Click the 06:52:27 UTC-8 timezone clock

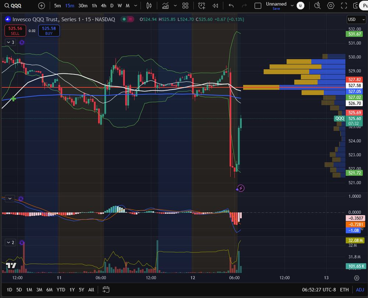tap(319, 290)
